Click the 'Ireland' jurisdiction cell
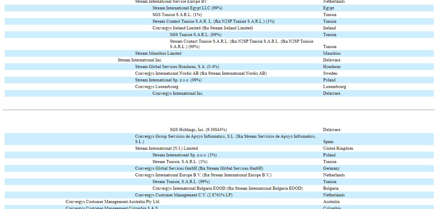The height and width of the screenshot is (209, 443). point(330,28)
